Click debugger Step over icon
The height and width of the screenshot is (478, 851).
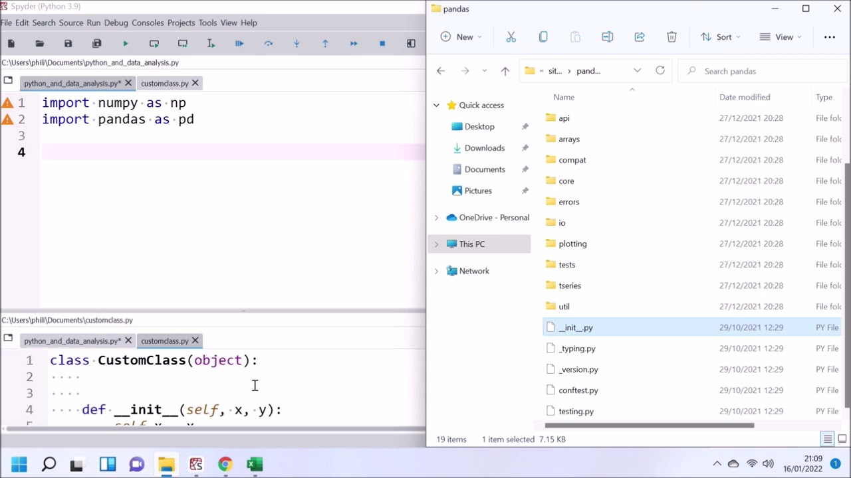tap(269, 44)
